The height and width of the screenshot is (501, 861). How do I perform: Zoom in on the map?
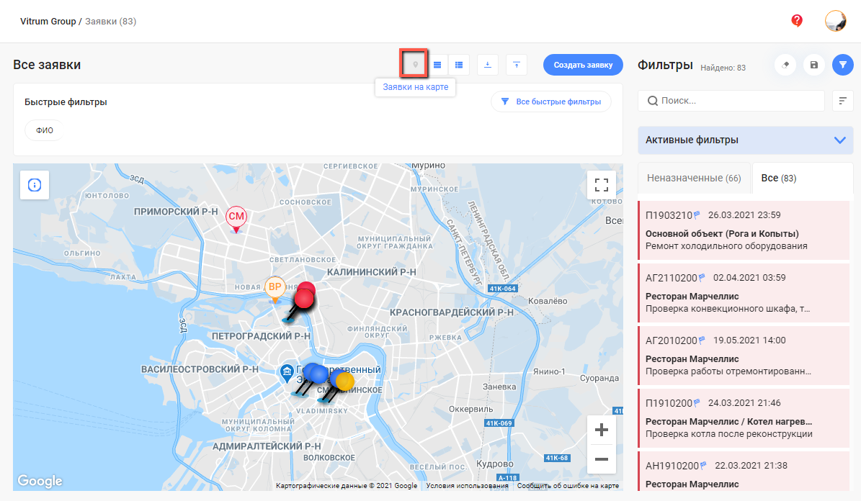coord(602,430)
